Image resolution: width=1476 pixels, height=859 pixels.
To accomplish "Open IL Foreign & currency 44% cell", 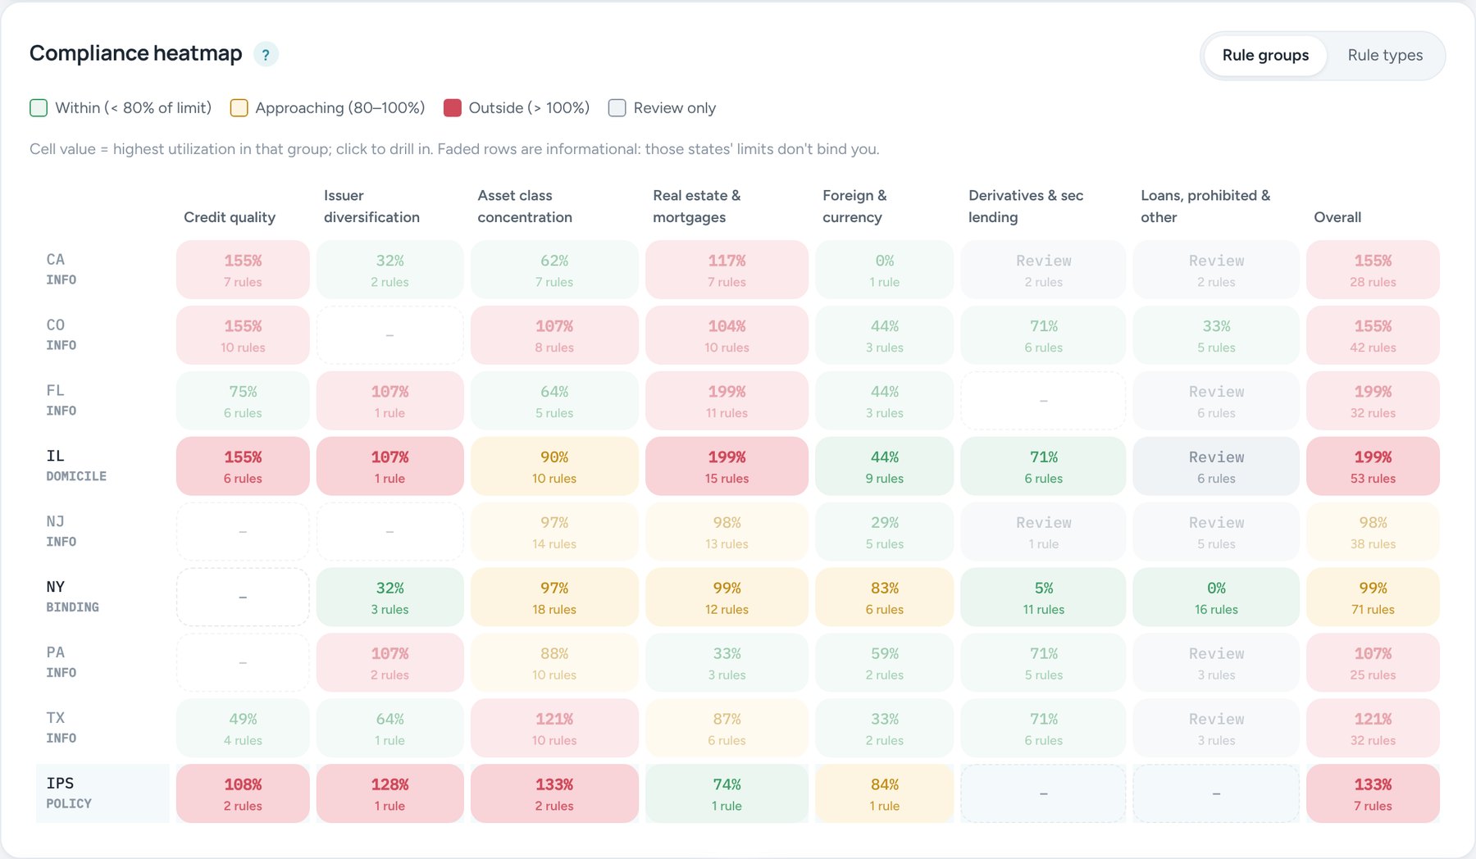I will click(884, 466).
